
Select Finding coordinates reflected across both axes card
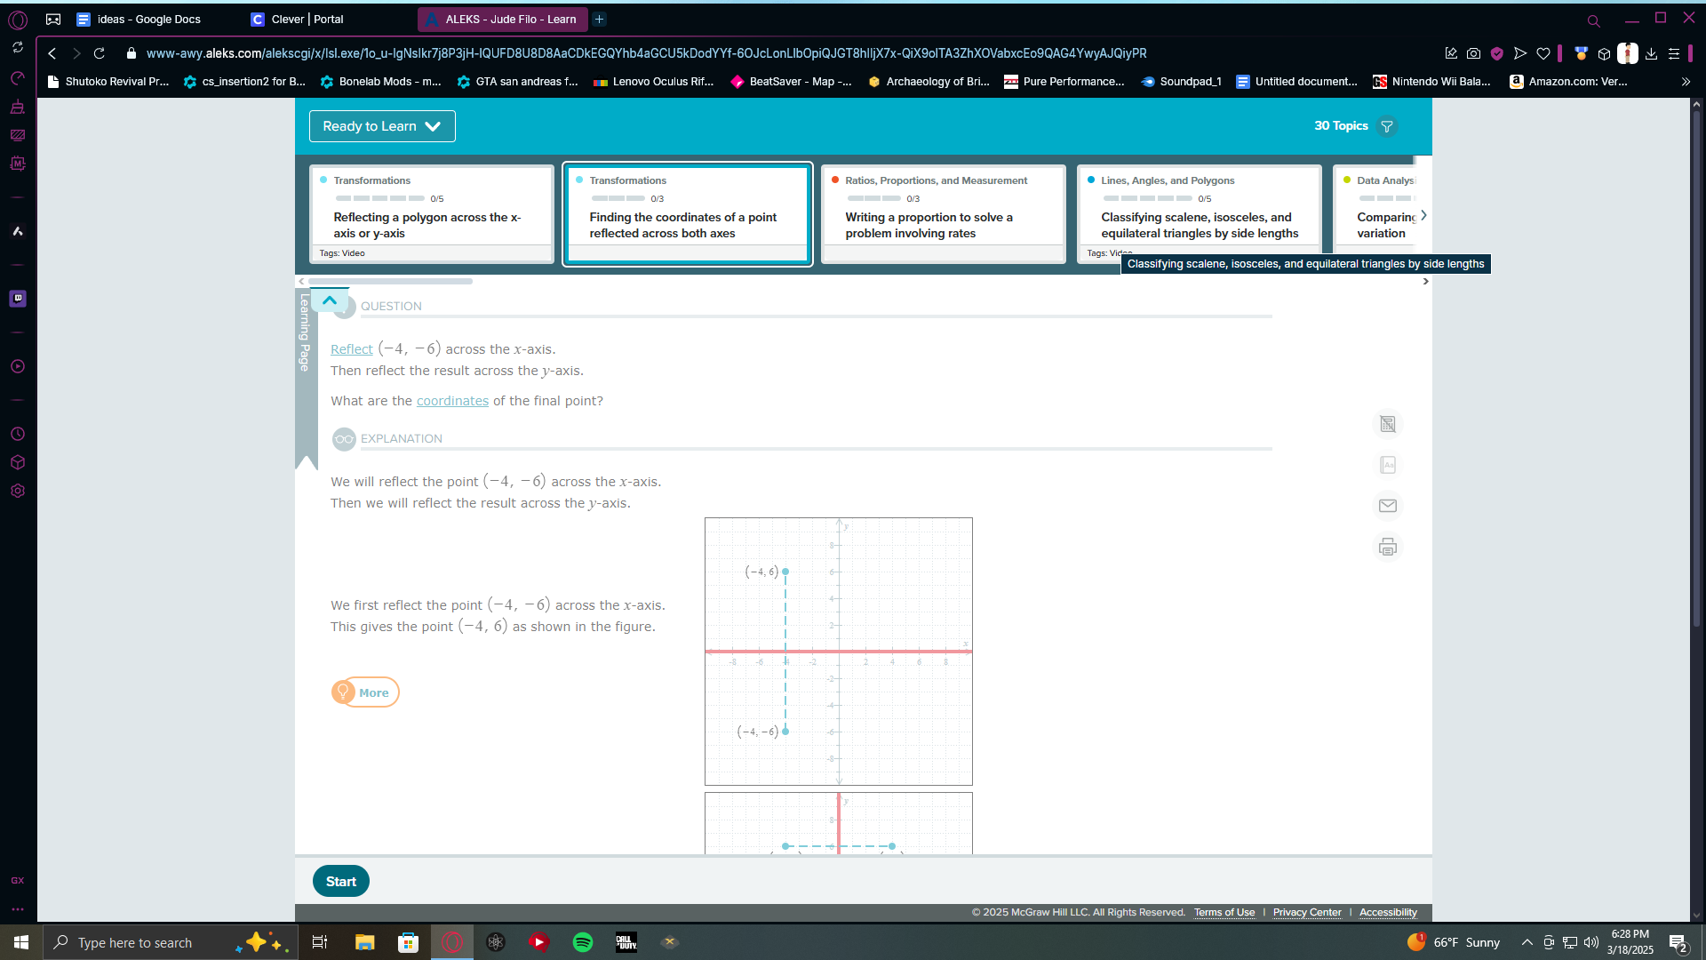[688, 214]
